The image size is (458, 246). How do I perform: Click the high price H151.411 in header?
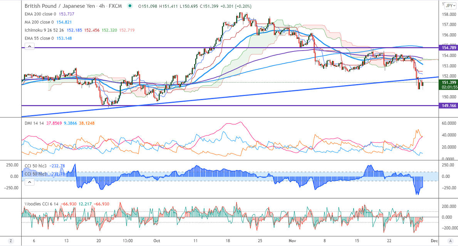[x=168, y=6]
